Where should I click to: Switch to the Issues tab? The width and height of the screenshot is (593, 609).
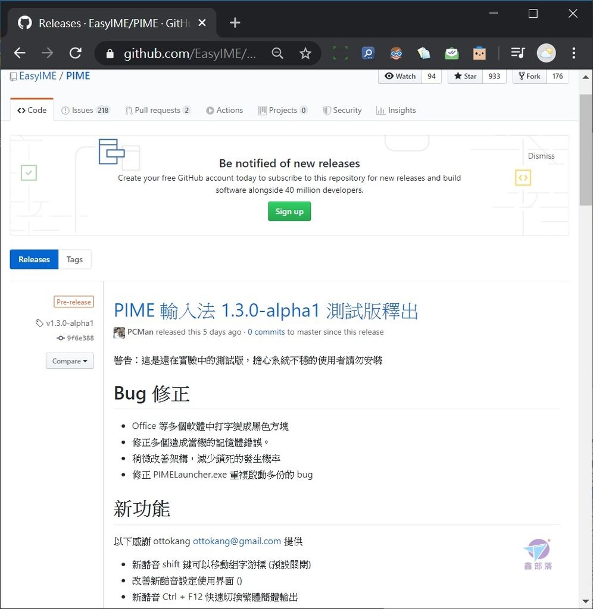pos(86,110)
